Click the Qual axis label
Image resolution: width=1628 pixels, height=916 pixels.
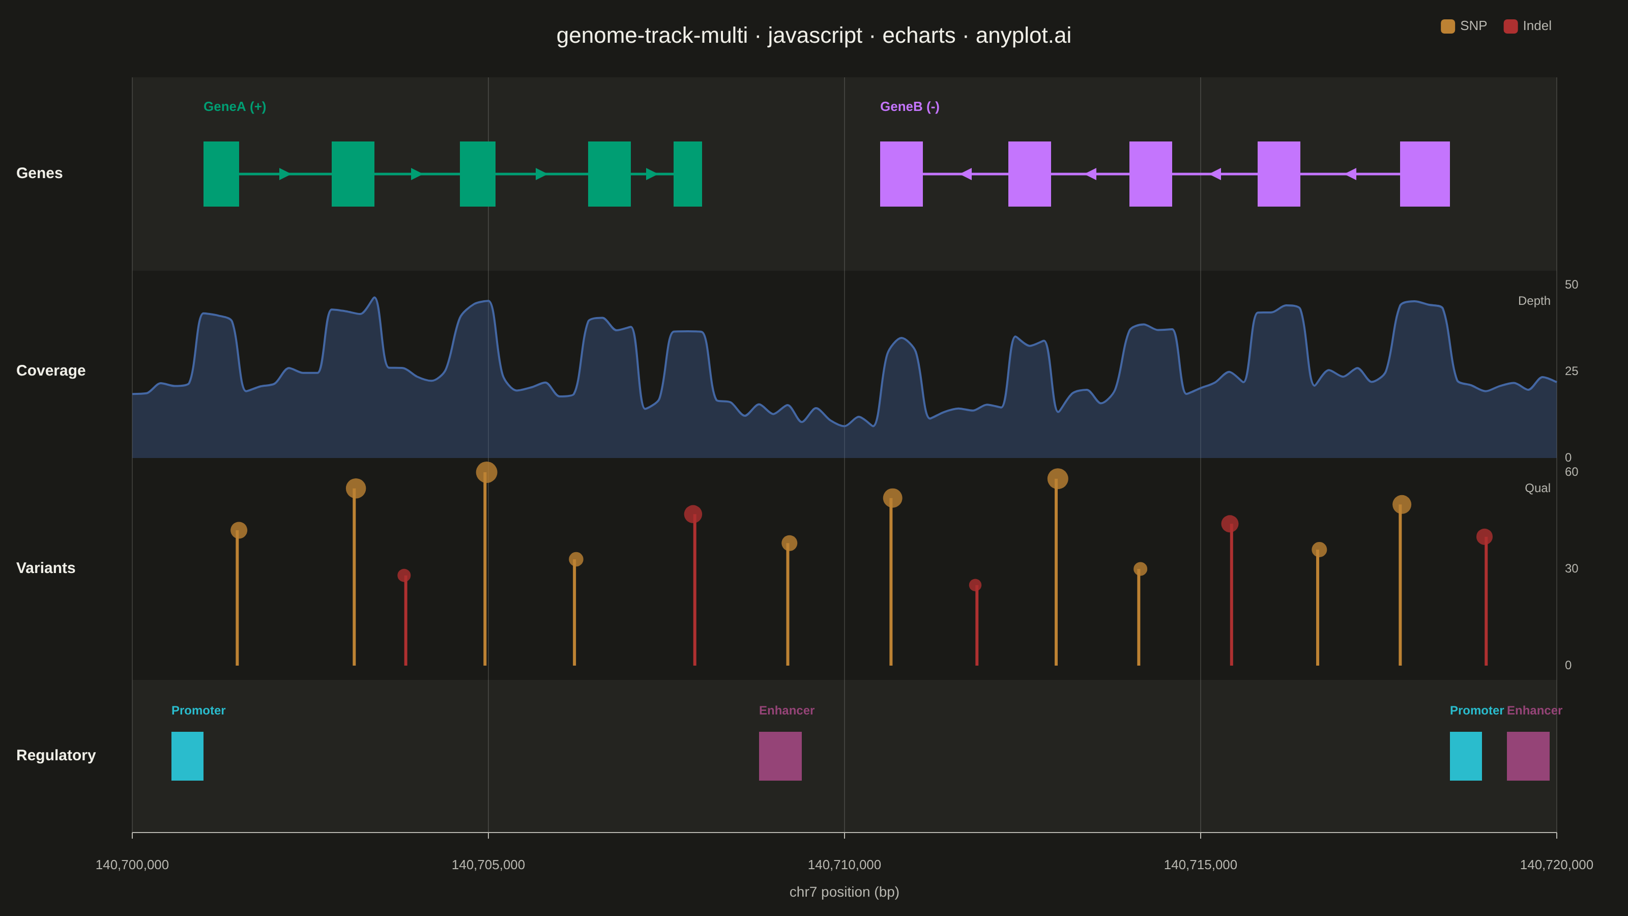pyautogui.click(x=1537, y=488)
